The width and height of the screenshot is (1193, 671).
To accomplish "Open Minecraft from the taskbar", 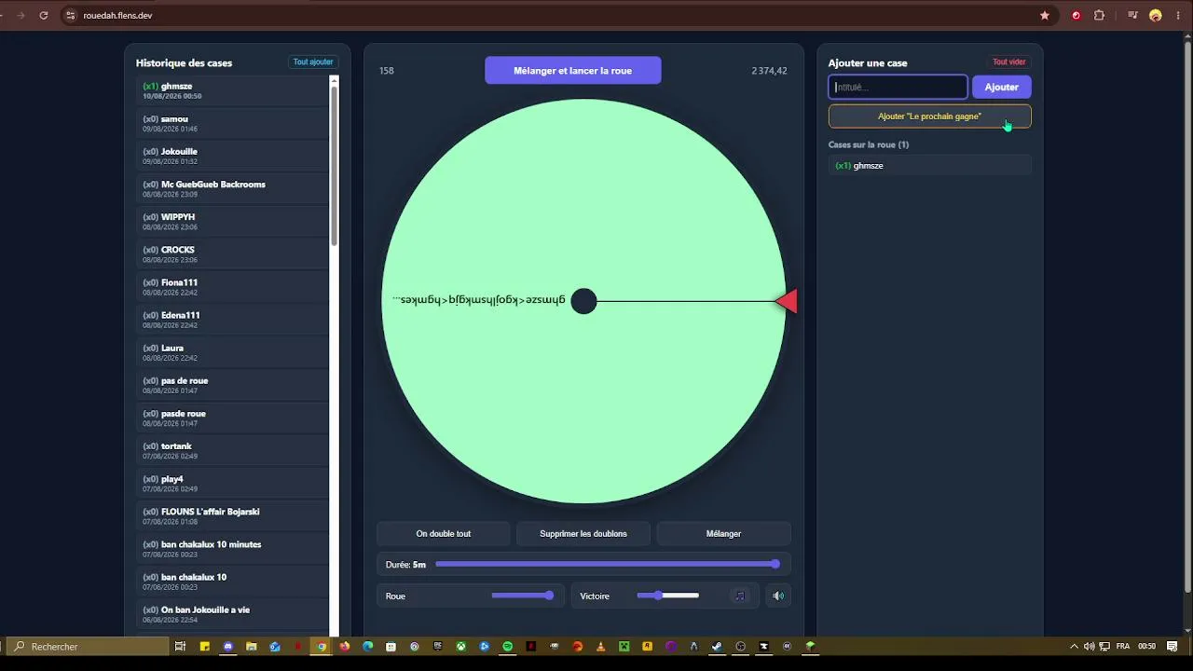I will [624, 646].
